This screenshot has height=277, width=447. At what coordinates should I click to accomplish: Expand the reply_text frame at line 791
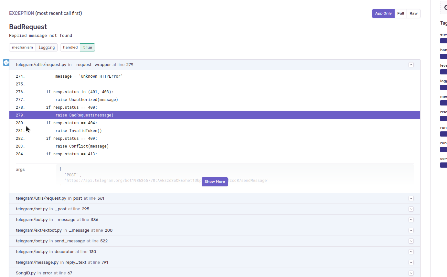coord(411,262)
